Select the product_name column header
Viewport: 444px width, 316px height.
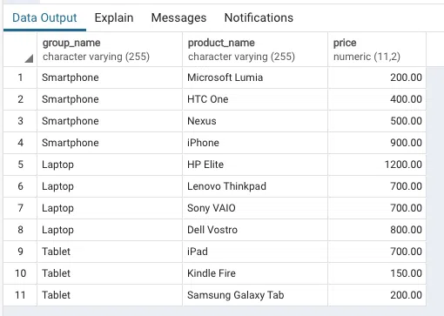[x=255, y=50]
